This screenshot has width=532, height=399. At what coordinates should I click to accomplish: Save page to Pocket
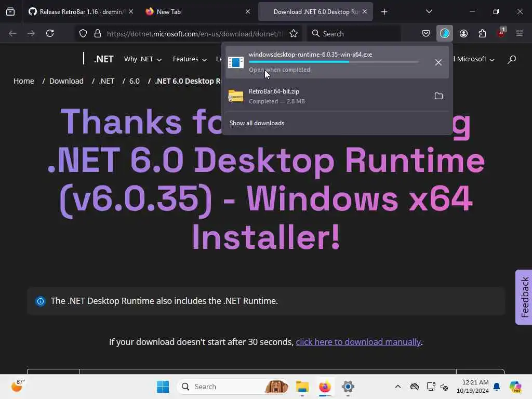coord(426,34)
